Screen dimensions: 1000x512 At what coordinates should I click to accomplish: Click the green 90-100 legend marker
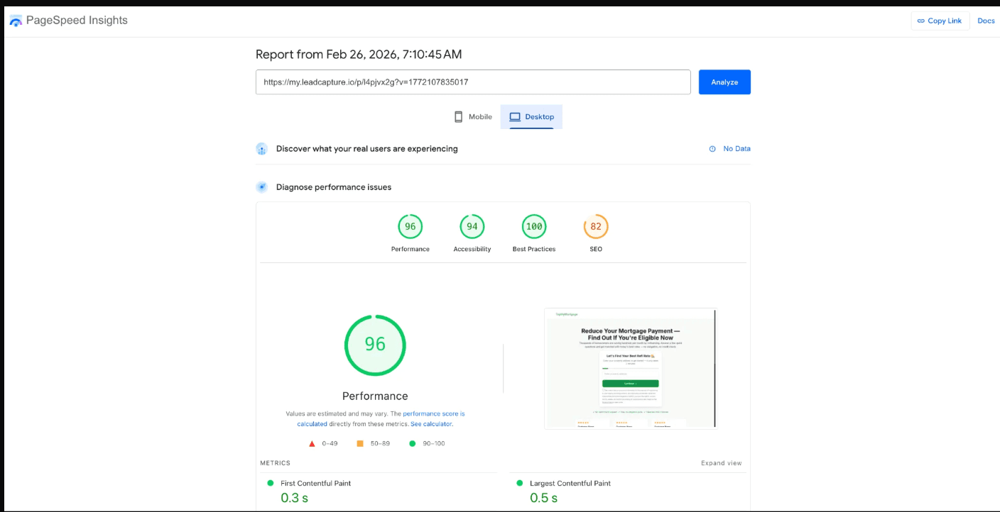click(413, 443)
